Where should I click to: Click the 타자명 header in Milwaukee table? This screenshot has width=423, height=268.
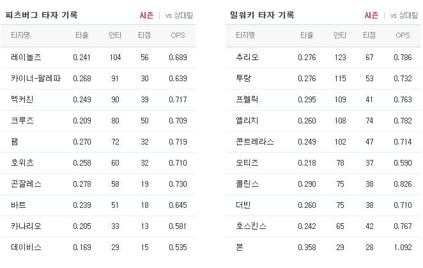point(245,35)
